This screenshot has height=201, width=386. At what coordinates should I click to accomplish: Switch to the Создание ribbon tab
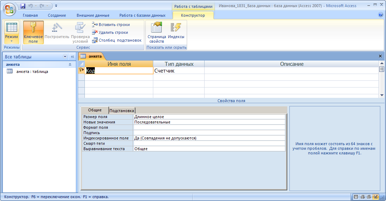coord(57,15)
